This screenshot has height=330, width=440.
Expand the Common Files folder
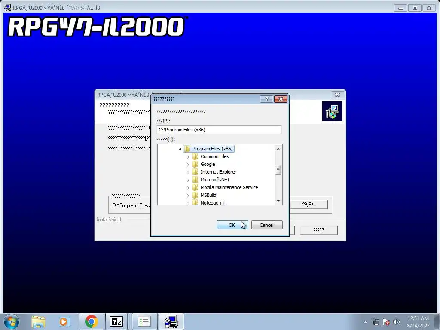point(188,157)
